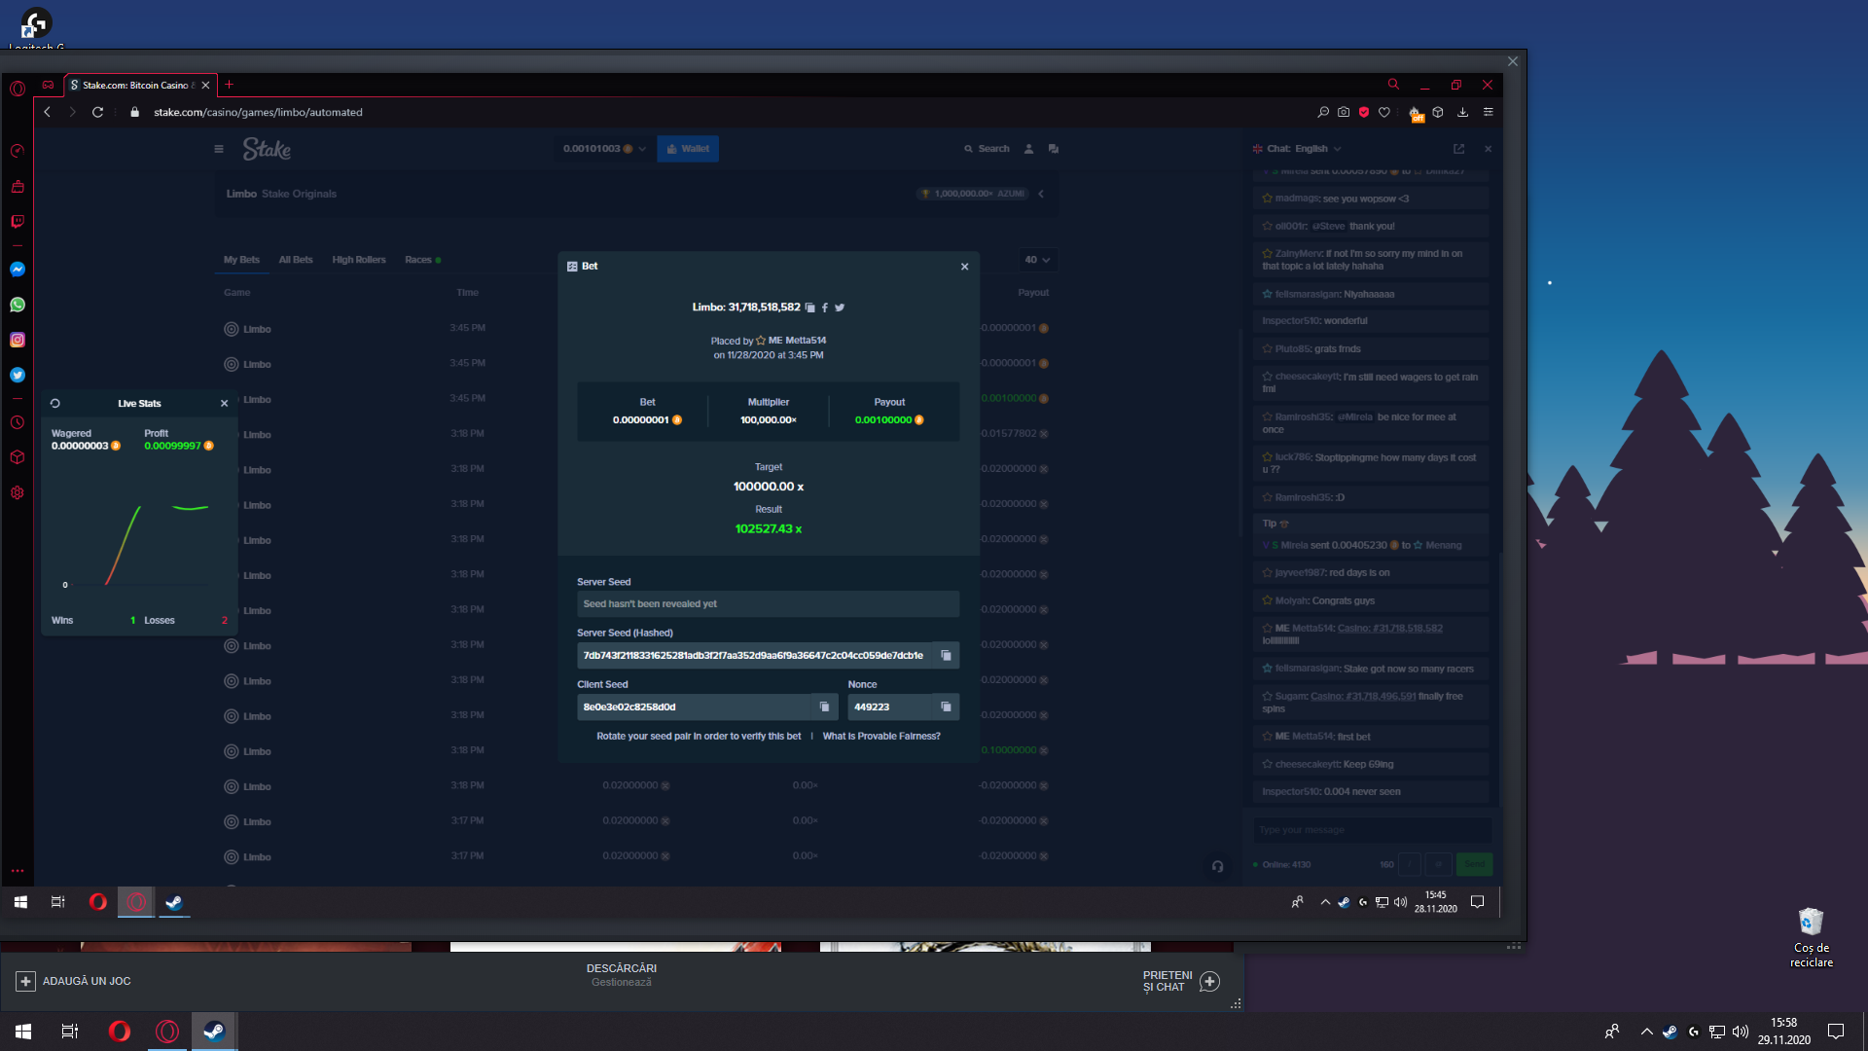
Task: Click the ad blocker shield icon
Action: pos(1364,112)
